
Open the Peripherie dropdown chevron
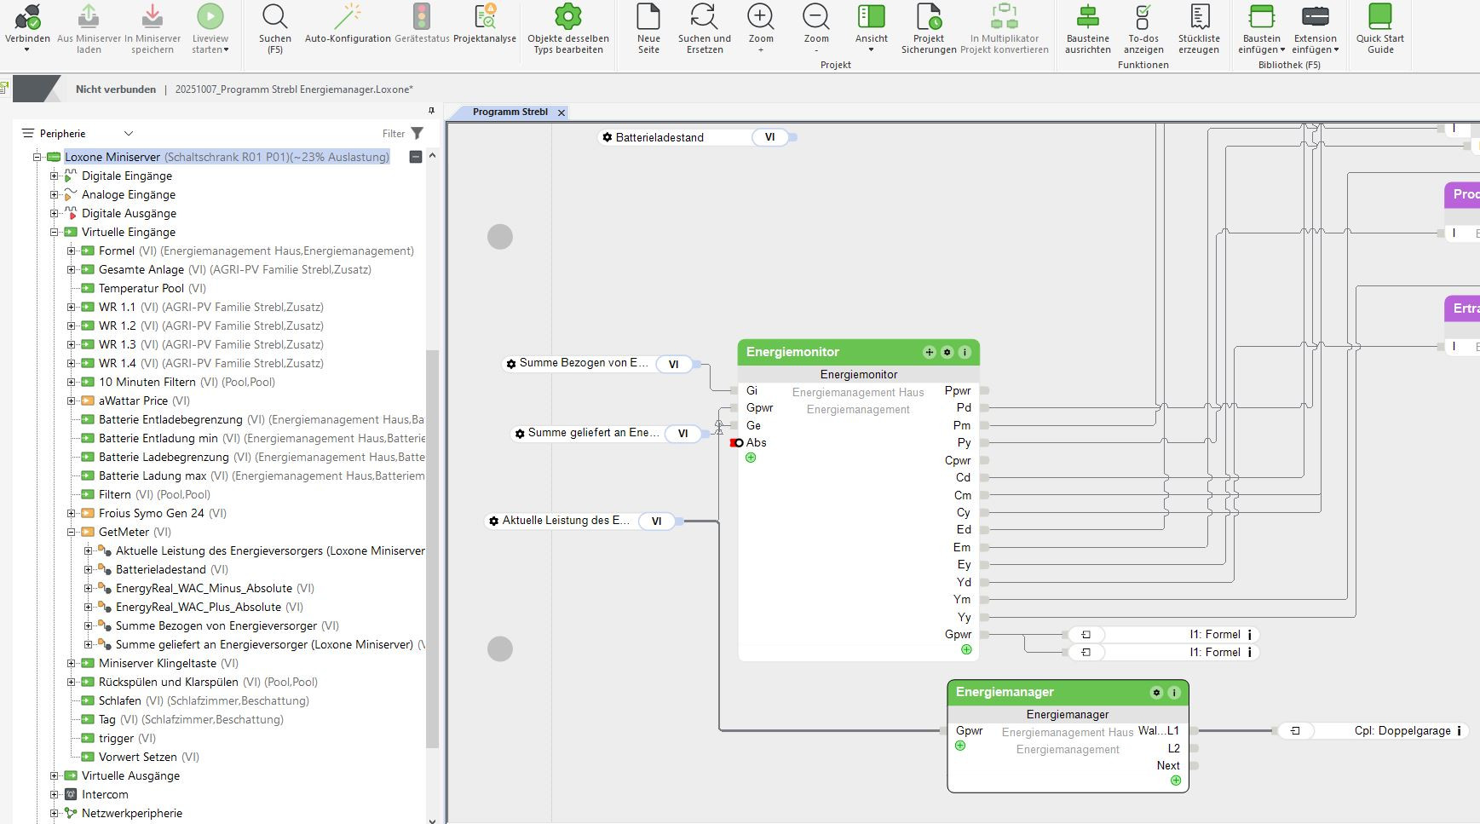click(x=129, y=134)
